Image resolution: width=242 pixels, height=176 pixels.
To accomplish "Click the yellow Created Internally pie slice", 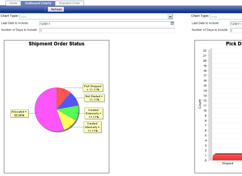I will pyautogui.click(x=66, y=120).
